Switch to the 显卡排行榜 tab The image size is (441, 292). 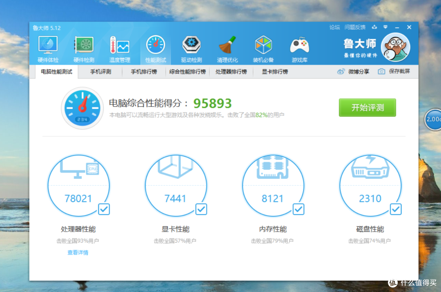275,72
